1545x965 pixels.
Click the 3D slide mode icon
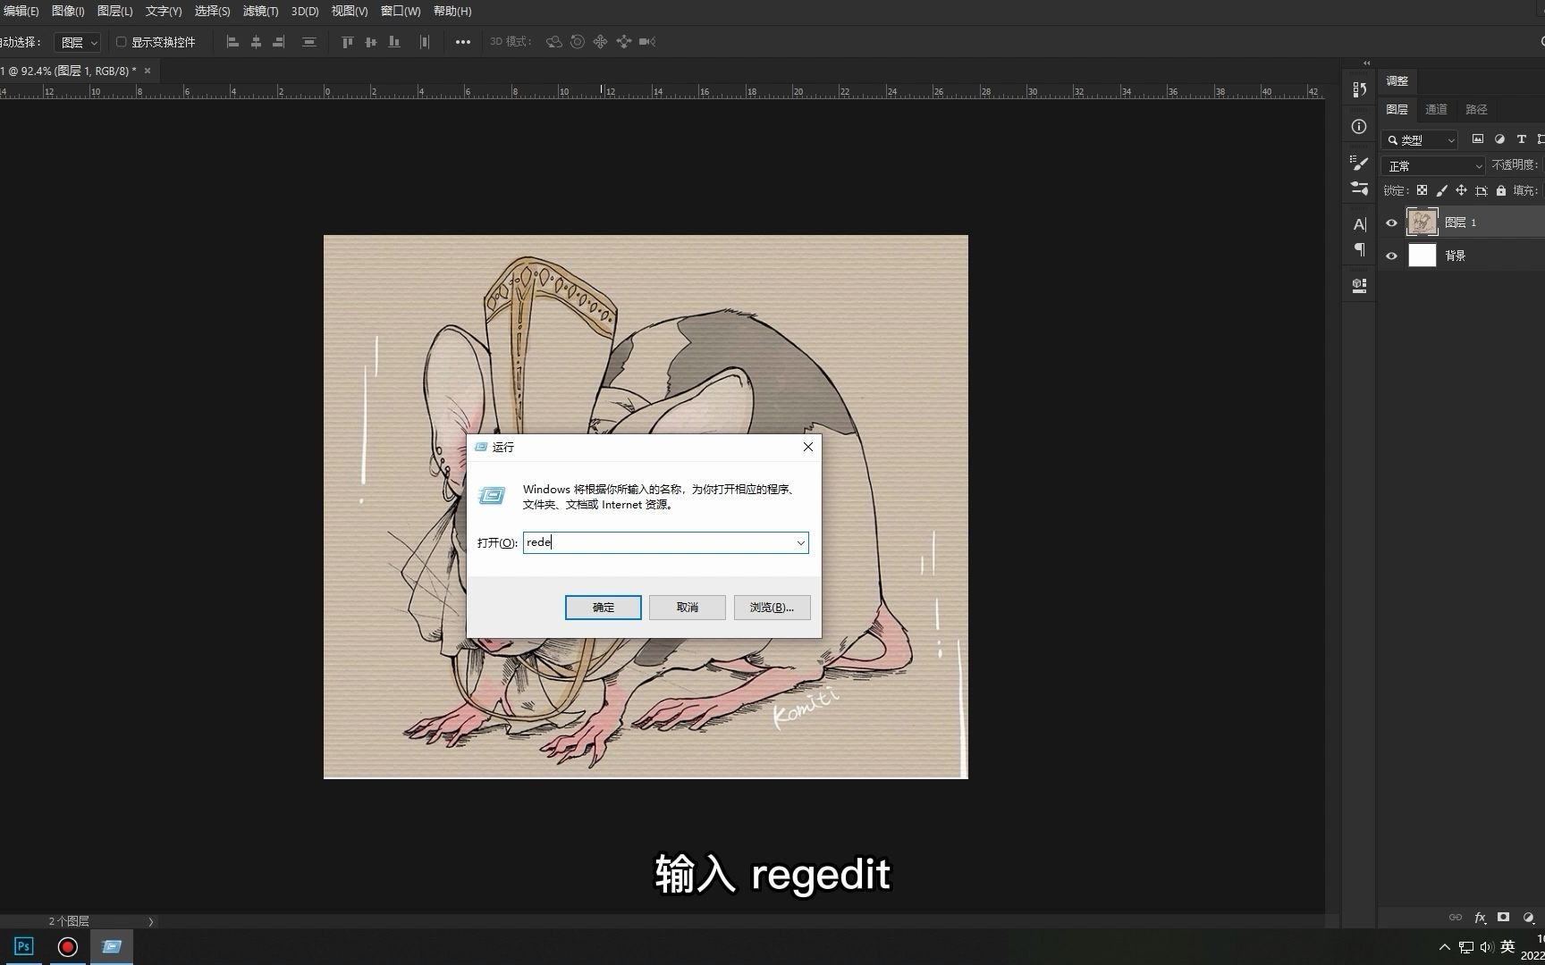point(624,42)
